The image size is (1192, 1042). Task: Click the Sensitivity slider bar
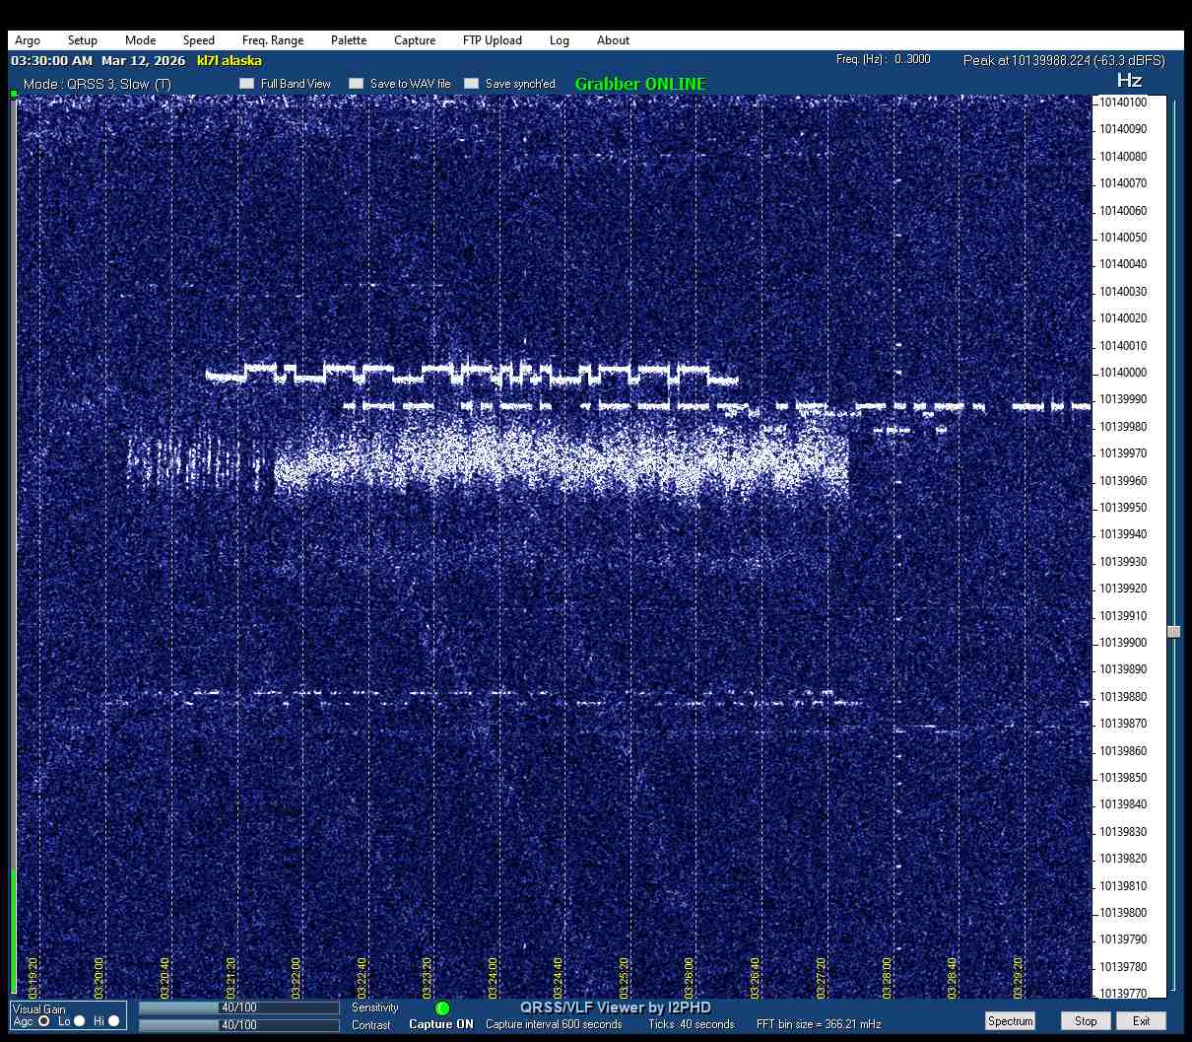tap(238, 1008)
